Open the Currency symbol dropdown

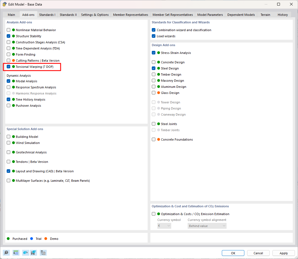pos(164,226)
